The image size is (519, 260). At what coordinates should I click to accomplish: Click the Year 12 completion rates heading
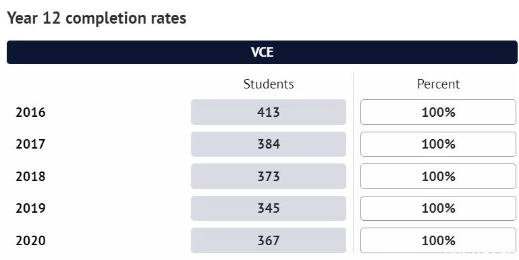(x=97, y=18)
